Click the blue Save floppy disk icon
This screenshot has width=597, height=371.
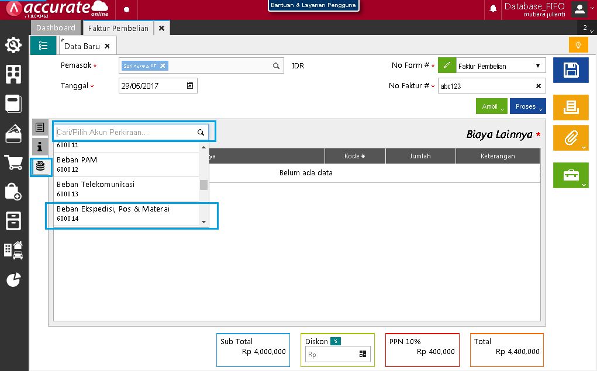click(571, 71)
